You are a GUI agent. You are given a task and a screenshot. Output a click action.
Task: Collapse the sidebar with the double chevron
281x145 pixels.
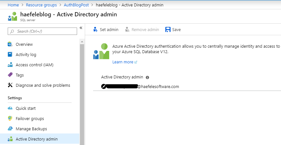pos(81,28)
